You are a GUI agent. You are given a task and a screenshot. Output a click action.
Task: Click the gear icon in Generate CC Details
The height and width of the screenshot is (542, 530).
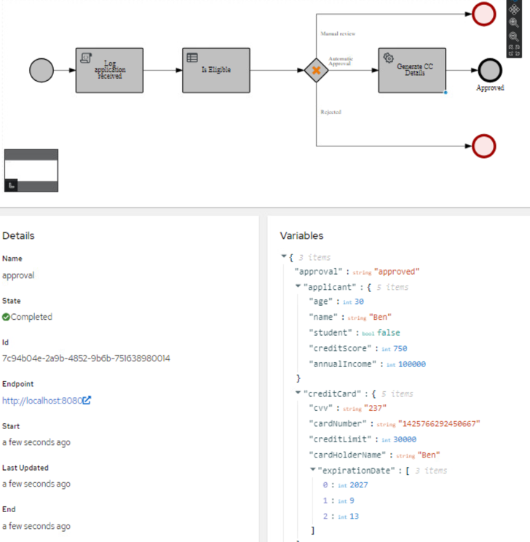[x=388, y=58]
